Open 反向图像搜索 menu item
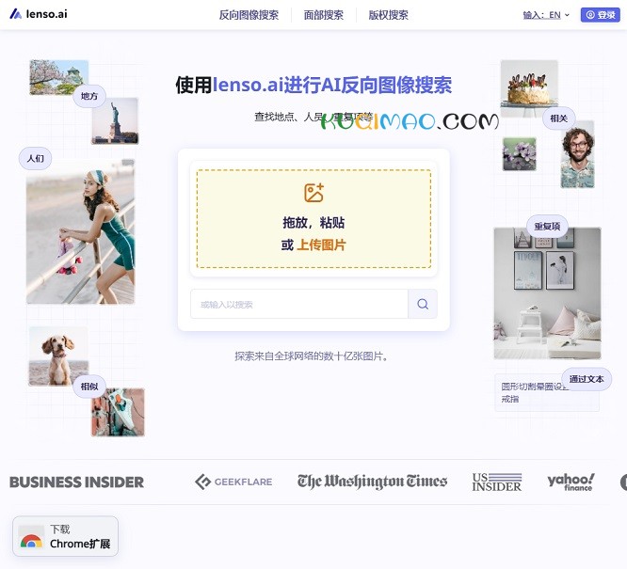Screen dimensions: 627x569 click(249, 15)
